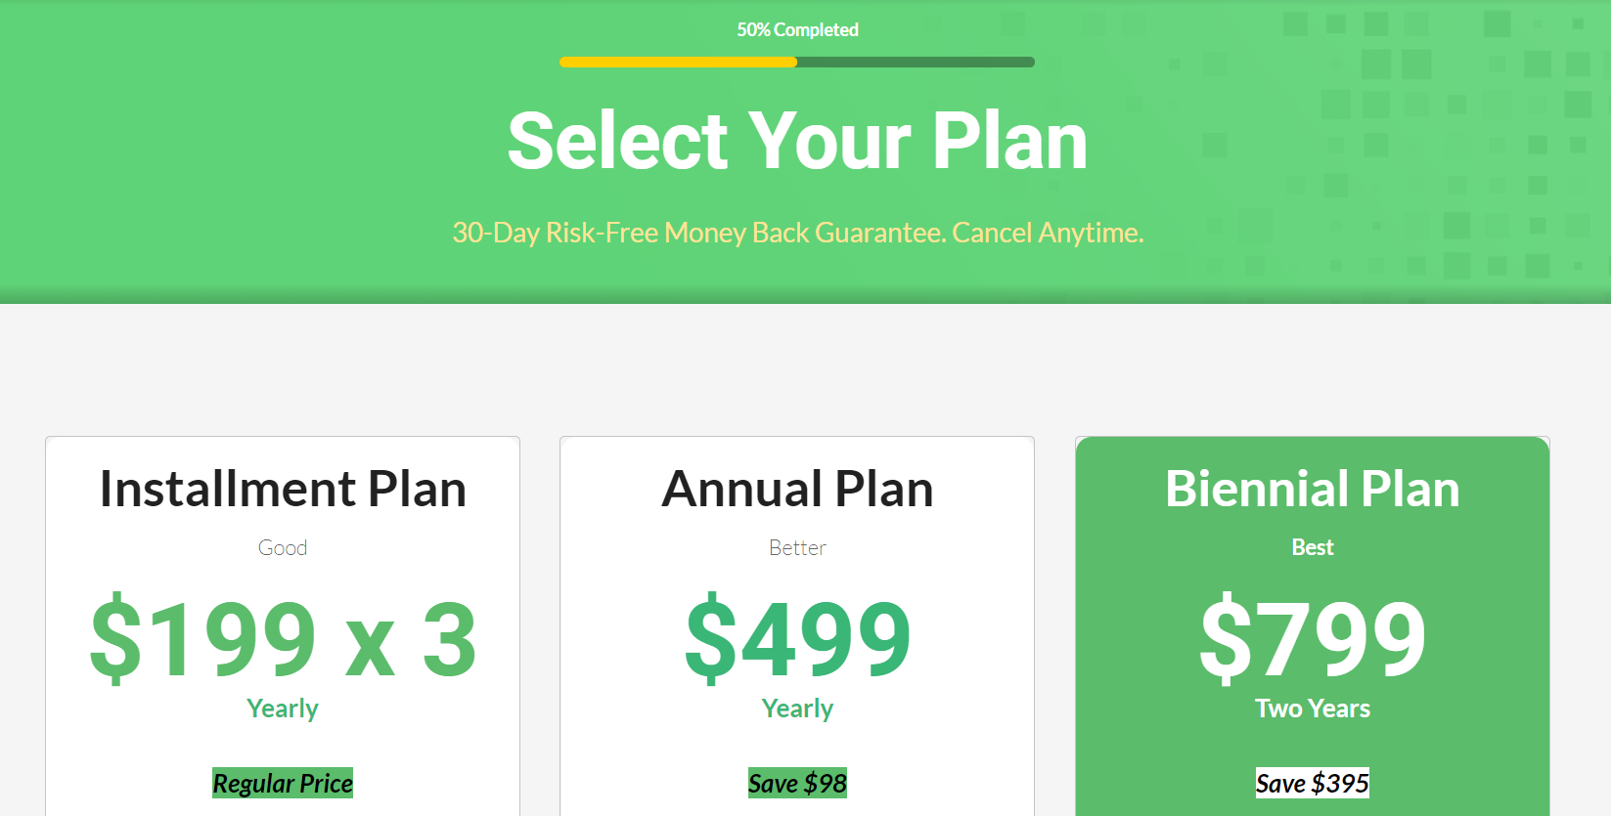Click the $499 price
The height and width of the screenshot is (816, 1611).
[x=797, y=639]
